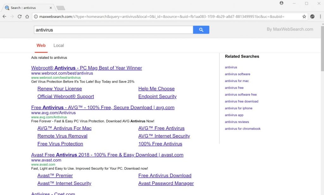Click the 'By MaxWebSearch.com' text
The height and width of the screenshot is (195, 324).
[x=290, y=29]
